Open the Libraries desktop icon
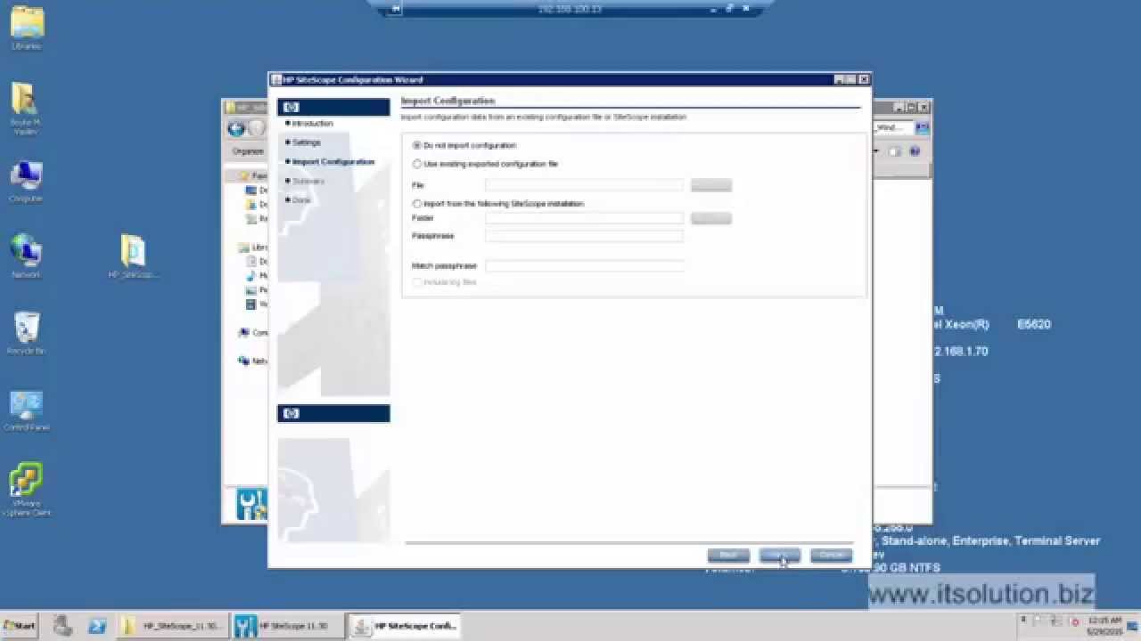Image resolution: width=1141 pixels, height=641 pixels. point(26,28)
